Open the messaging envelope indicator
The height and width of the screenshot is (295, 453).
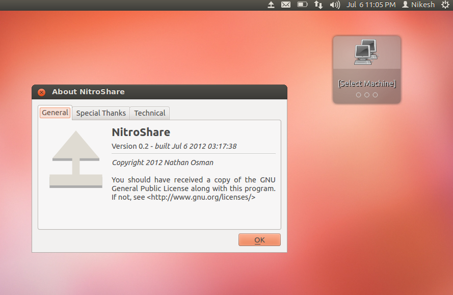click(x=285, y=5)
